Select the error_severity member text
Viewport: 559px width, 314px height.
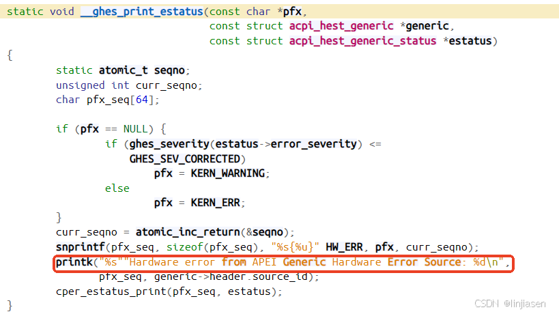click(x=314, y=144)
